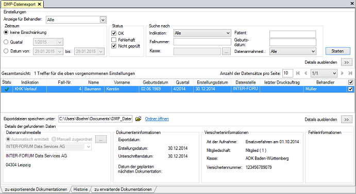356x194 pixels.
Task: Toggle the OK status checkbox
Action: 114,33
